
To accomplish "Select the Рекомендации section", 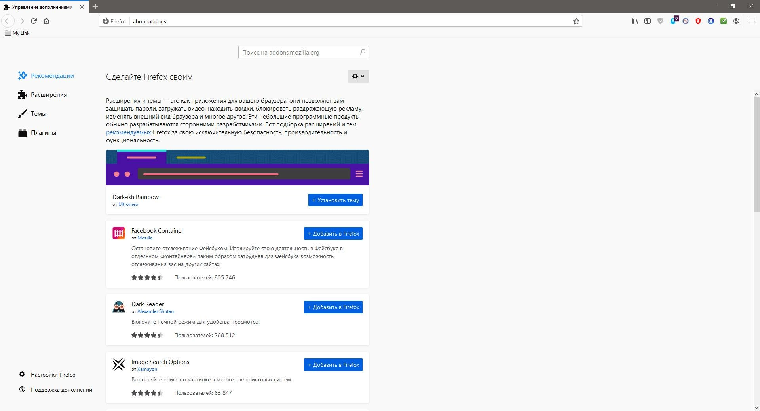I will (x=46, y=75).
